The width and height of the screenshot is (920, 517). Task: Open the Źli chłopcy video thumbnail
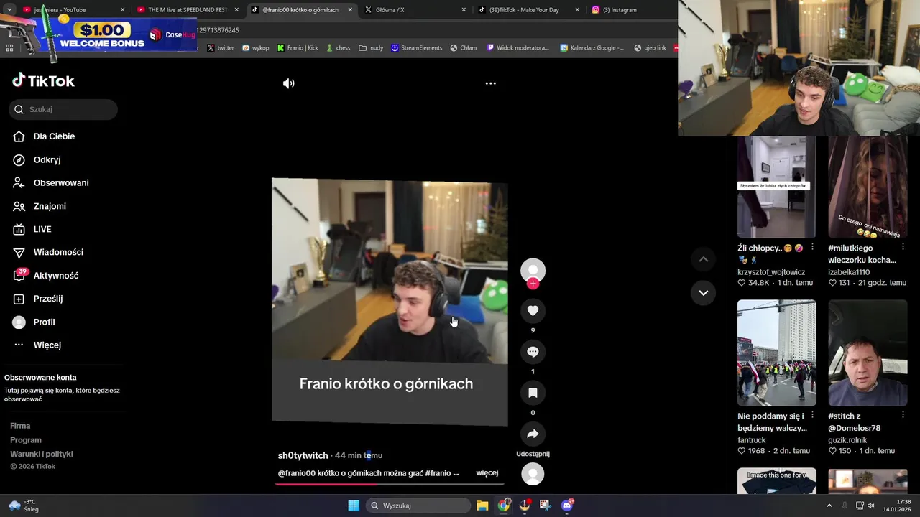click(776, 187)
